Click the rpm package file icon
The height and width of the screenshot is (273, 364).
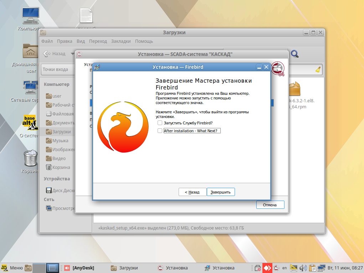coord(294,89)
